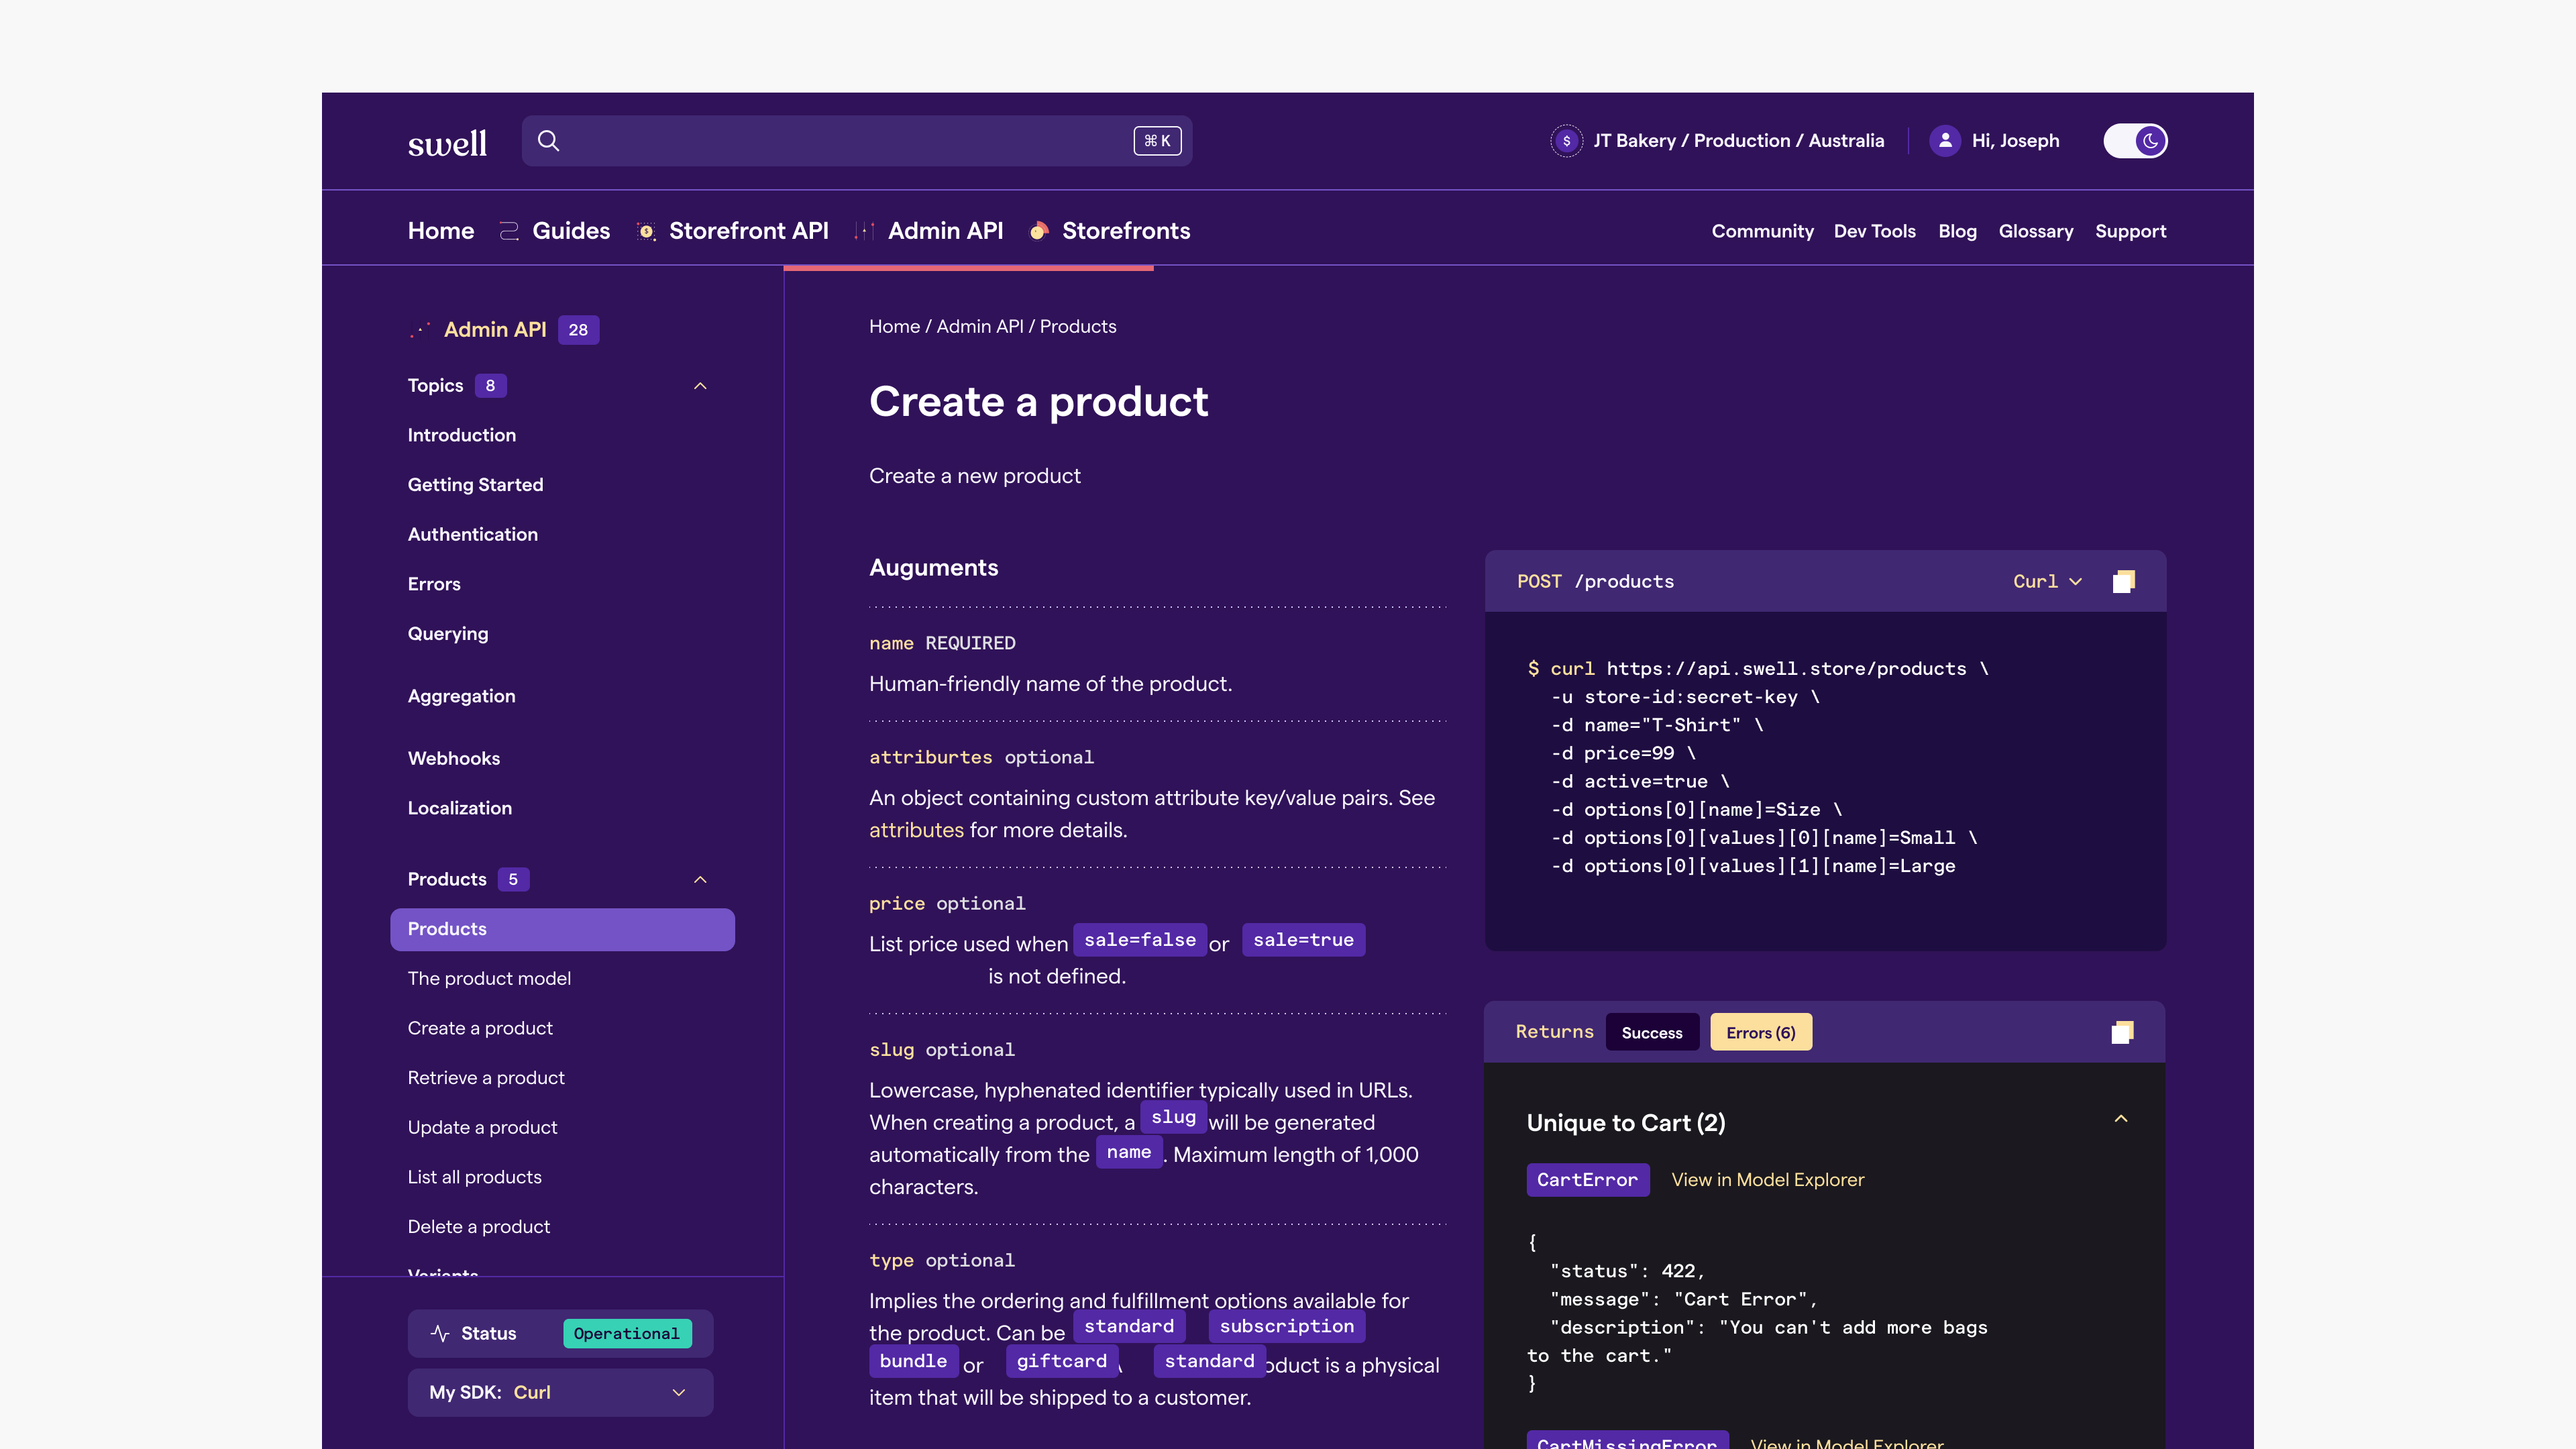Open the Querying topic
This screenshot has width=2576, height=1449.
(x=448, y=634)
